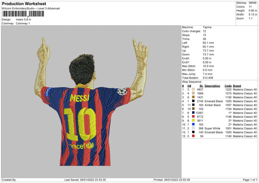
Task: Click thread code 1007 in the Code column
Action: [x=228, y=105]
